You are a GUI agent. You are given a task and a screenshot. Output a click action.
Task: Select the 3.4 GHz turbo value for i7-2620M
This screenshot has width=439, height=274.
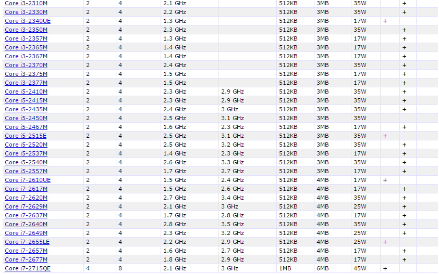[233, 198]
